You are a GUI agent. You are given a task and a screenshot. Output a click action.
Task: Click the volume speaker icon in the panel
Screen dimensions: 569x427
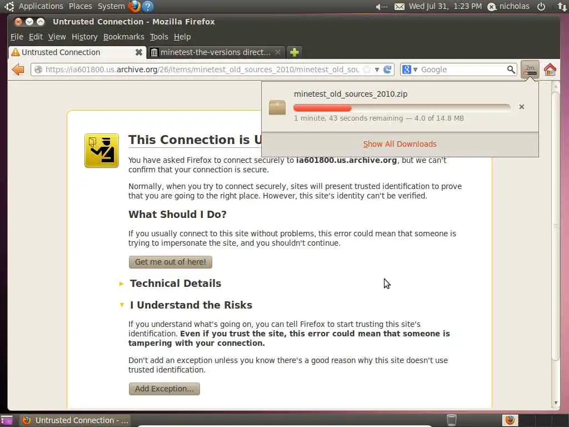tap(381, 7)
